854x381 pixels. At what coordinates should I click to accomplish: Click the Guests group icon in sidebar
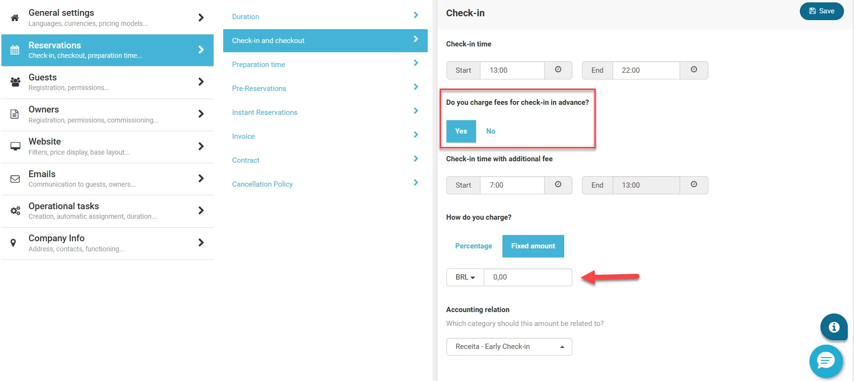(15, 82)
